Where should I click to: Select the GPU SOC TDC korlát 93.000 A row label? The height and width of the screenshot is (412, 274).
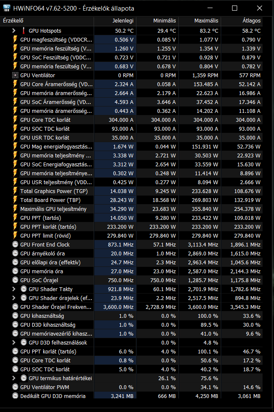click(45, 129)
